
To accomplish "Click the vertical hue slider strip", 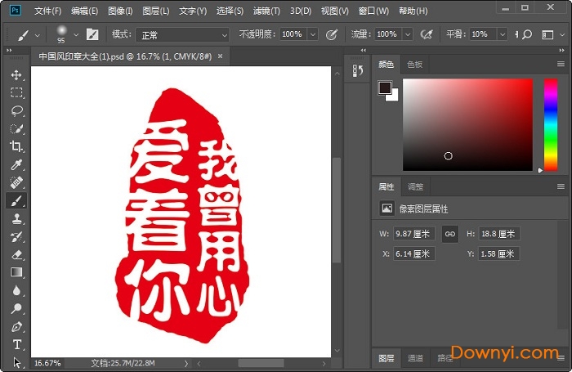I will 551,123.
